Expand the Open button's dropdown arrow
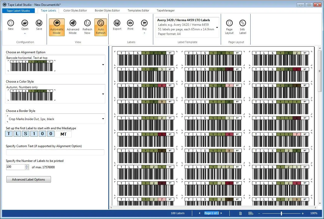324x219 pixels. (25, 33)
